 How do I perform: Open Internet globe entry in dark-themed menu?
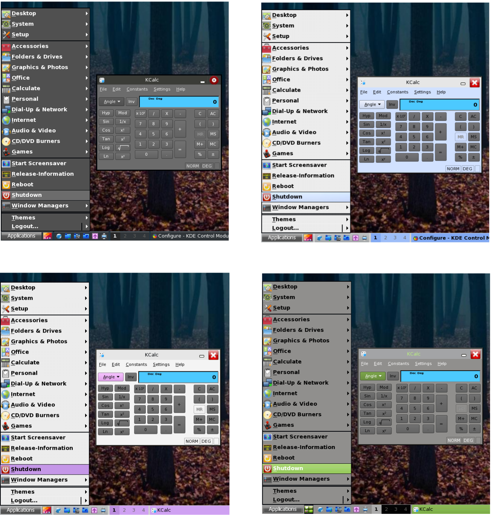45,120
